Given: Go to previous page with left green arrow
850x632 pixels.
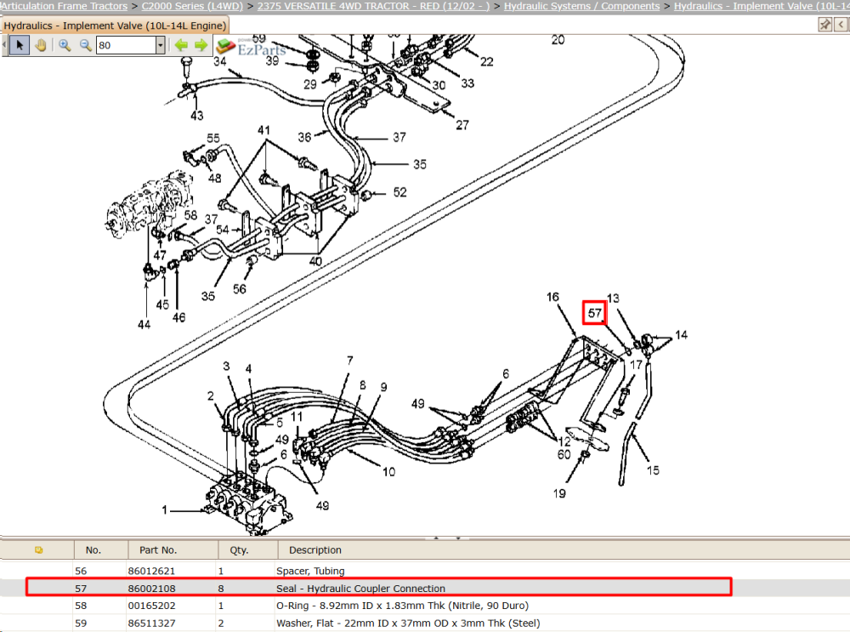Looking at the screenshot, I should [181, 45].
